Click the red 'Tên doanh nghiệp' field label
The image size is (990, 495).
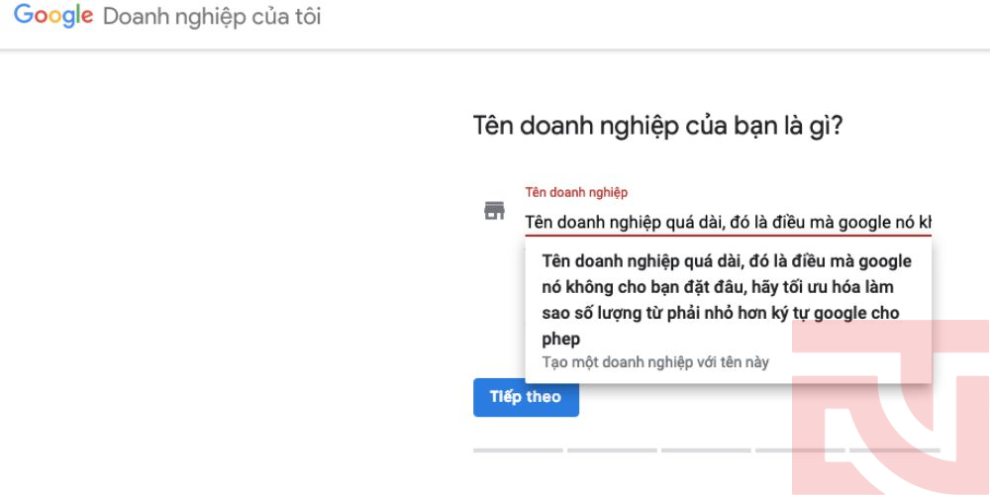pyautogui.click(x=576, y=193)
